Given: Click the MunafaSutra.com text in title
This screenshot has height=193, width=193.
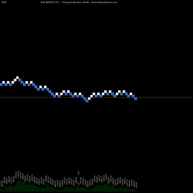Looking at the screenshot, I should 107,2.
